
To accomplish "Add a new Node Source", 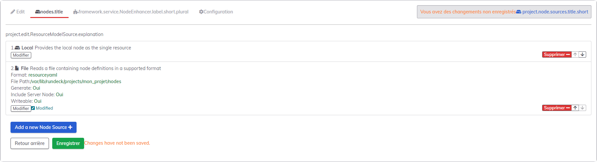I will point(43,127).
